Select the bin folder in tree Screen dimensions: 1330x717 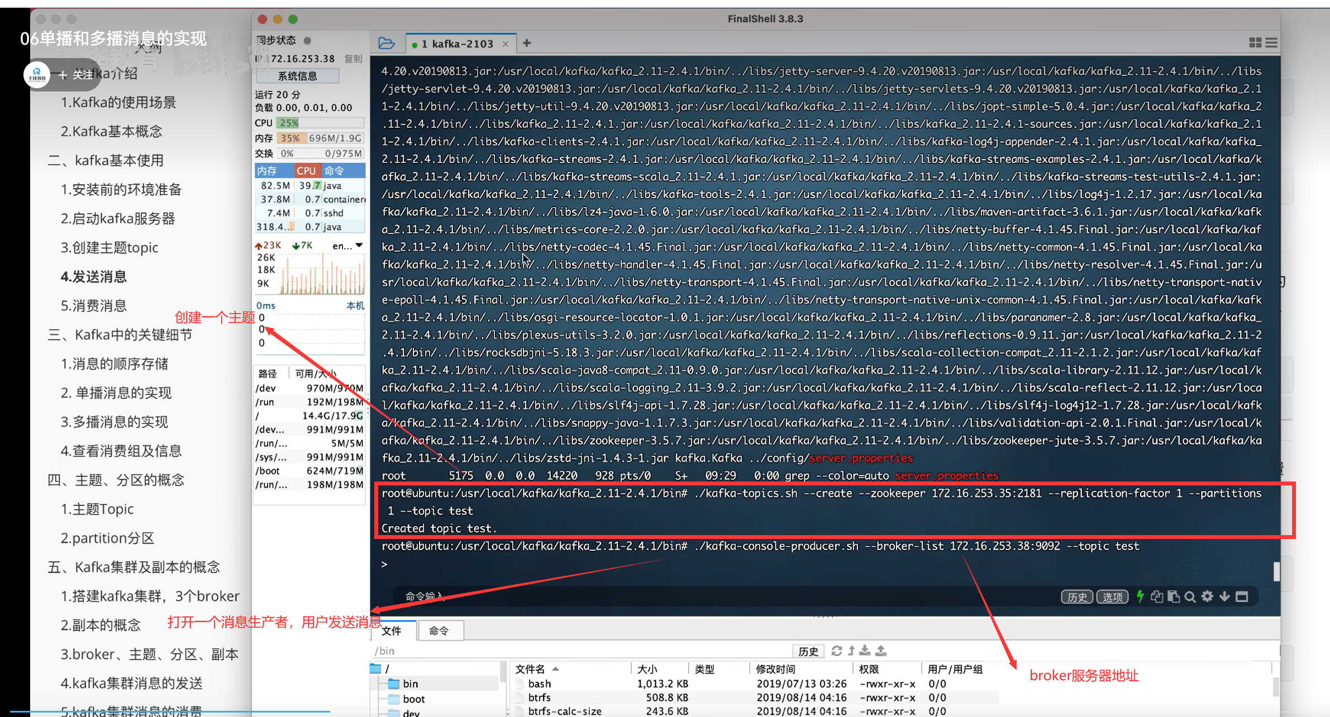coord(410,684)
